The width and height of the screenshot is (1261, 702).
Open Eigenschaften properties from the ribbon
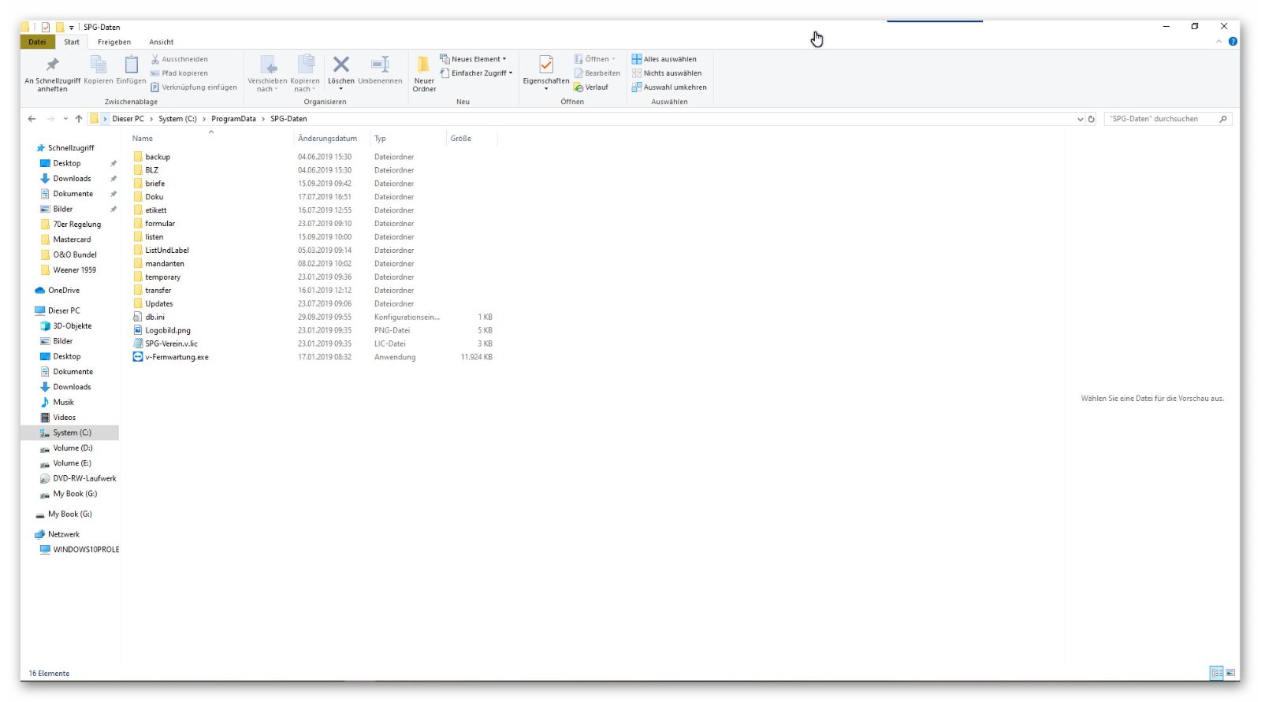pos(545,65)
